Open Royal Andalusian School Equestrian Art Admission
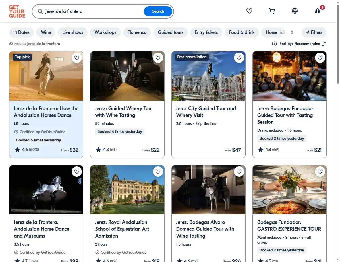 click(122, 229)
